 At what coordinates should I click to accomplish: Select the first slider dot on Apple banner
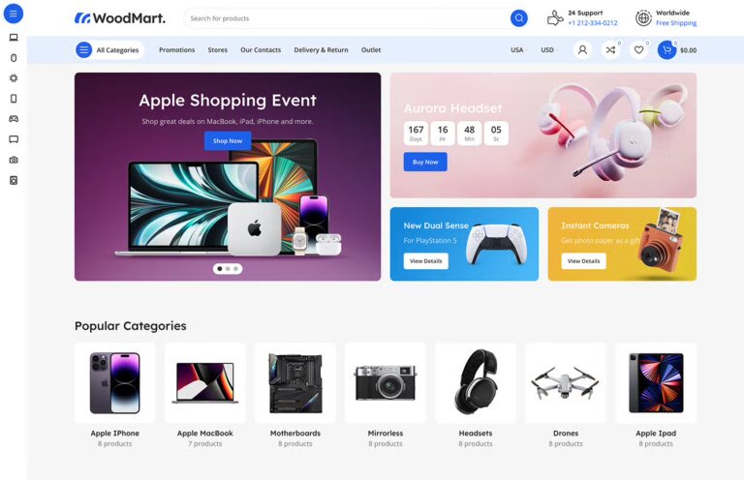point(220,269)
